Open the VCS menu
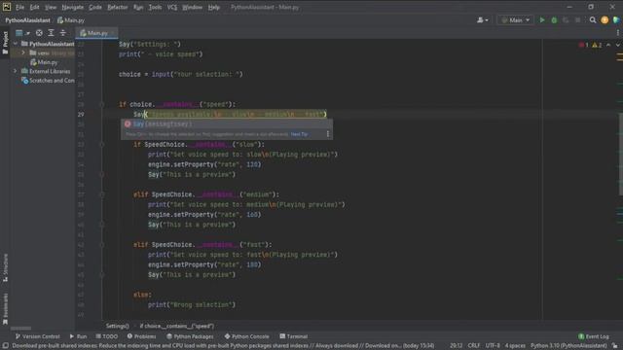The image size is (623, 350). [172, 7]
